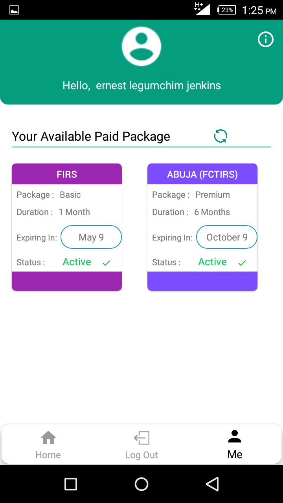Image resolution: width=283 pixels, height=503 pixels.
Task: Tap the greeting text with username
Action: (141, 86)
